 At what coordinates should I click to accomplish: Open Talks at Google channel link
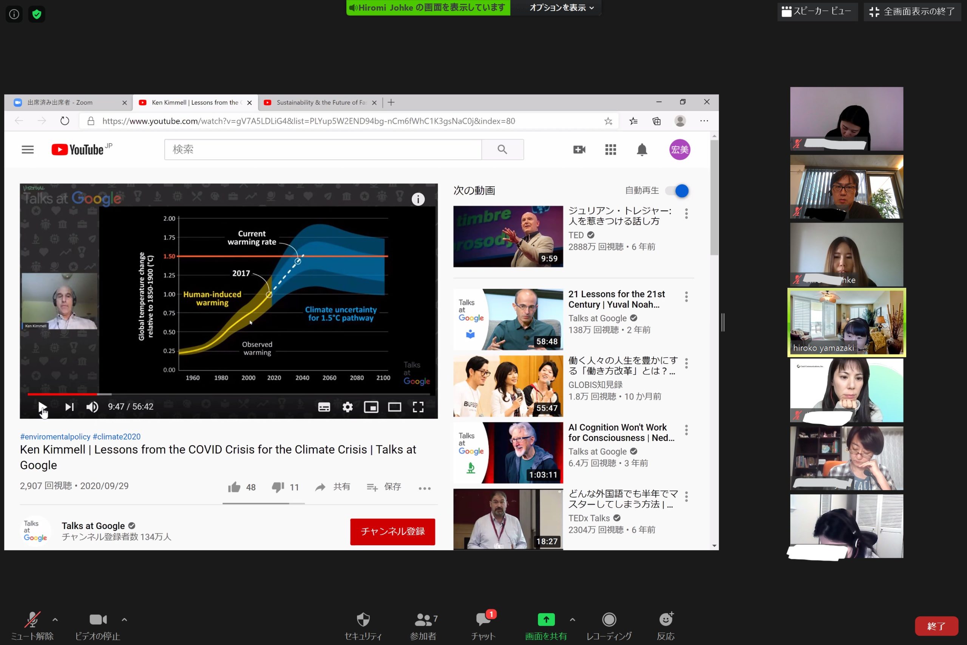click(x=93, y=526)
